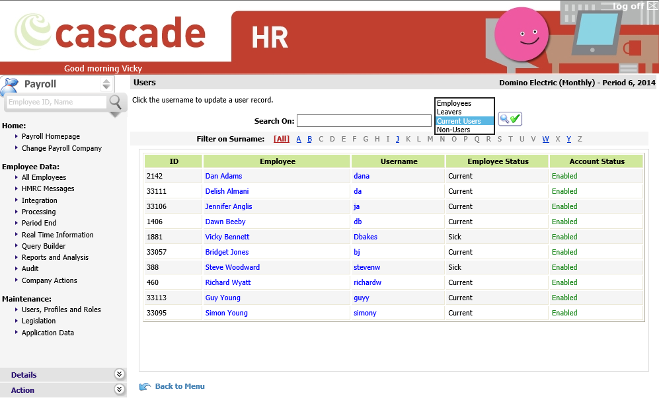Screen dimensions: 659x412
Task: Click the Username column header
Action: point(399,161)
